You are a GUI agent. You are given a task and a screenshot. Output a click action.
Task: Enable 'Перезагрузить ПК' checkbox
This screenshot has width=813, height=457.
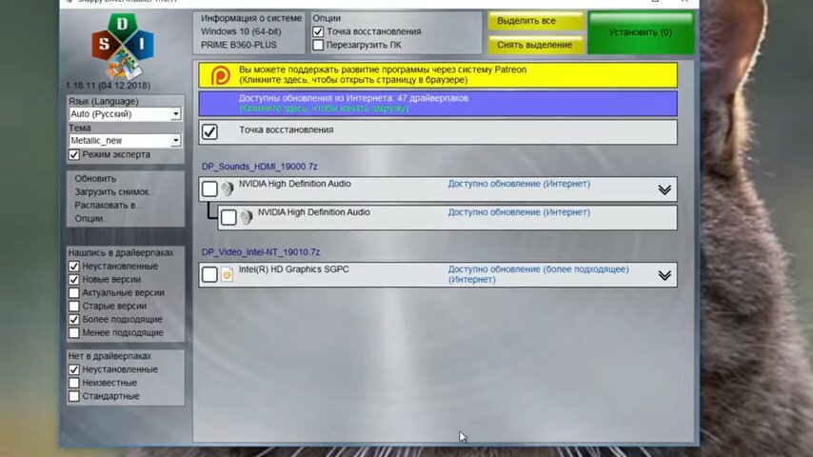click(x=318, y=45)
